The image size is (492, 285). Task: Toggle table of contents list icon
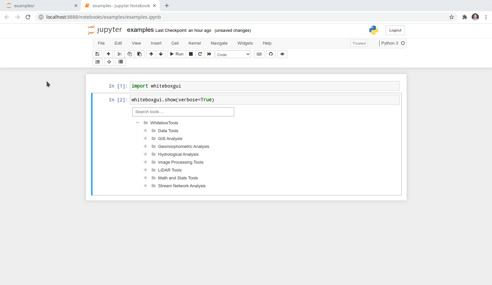click(x=121, y=62)
